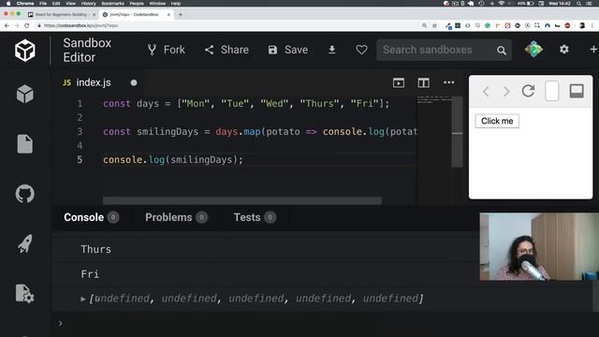
Task: Go back in Chrome browser
Action: pos(7,25)
